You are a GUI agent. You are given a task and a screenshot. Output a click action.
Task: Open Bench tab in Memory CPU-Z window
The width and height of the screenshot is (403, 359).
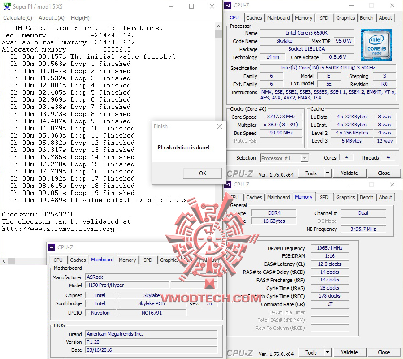[x=366, y=197]
